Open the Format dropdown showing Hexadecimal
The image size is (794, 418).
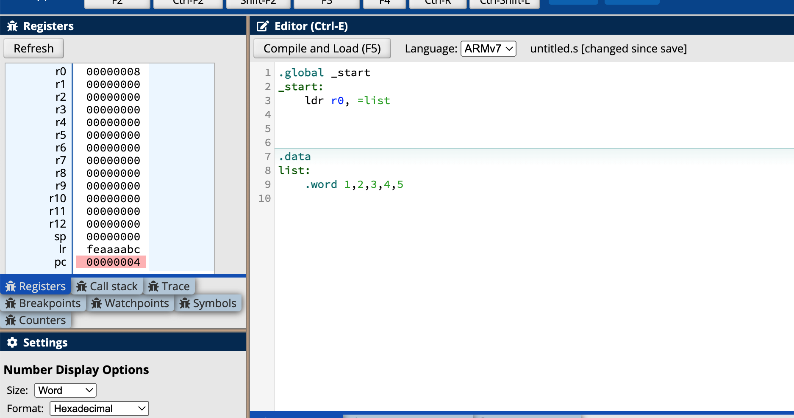tap(99, 408)
